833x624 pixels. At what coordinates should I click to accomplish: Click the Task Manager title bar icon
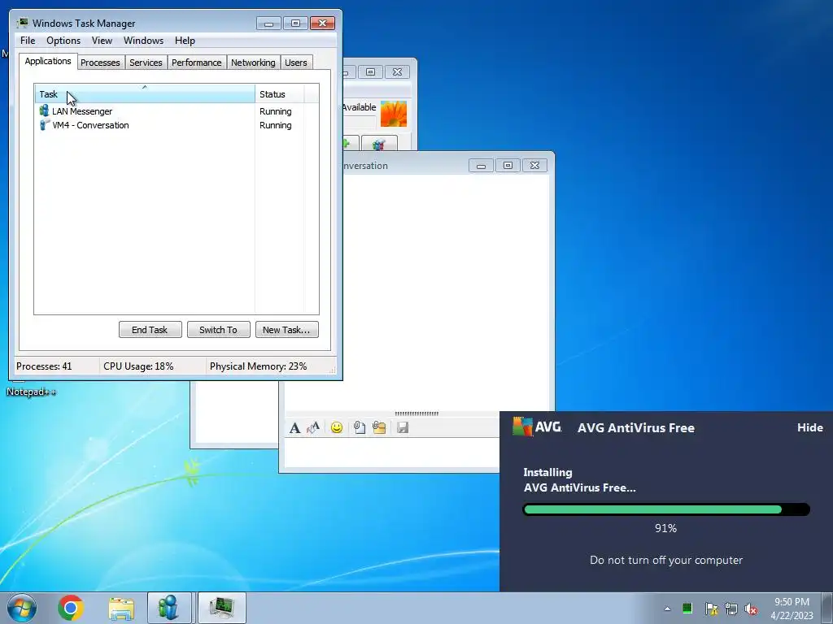[22, 23]
